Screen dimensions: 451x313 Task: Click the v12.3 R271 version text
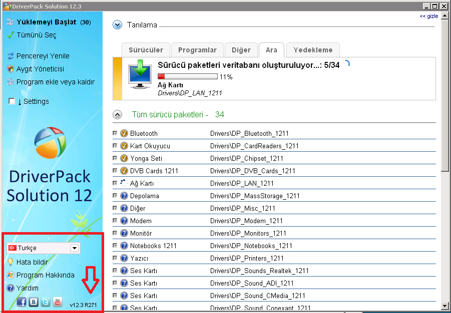click(83, 305)
